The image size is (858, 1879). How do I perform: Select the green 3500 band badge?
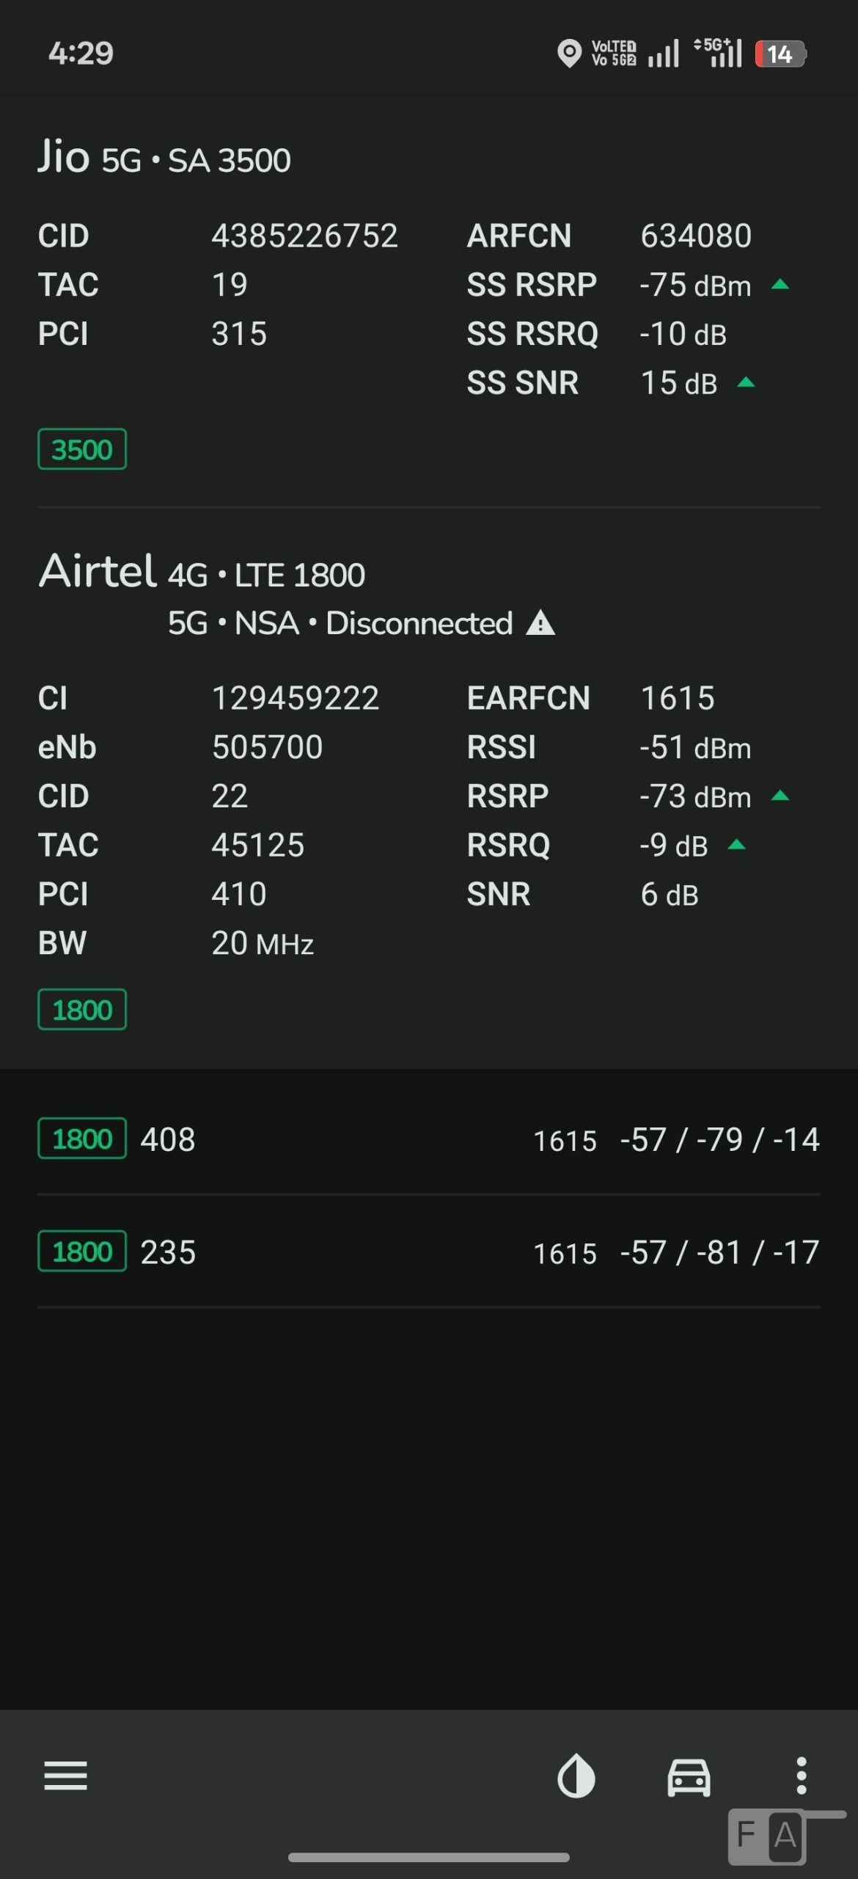[82, 449]
